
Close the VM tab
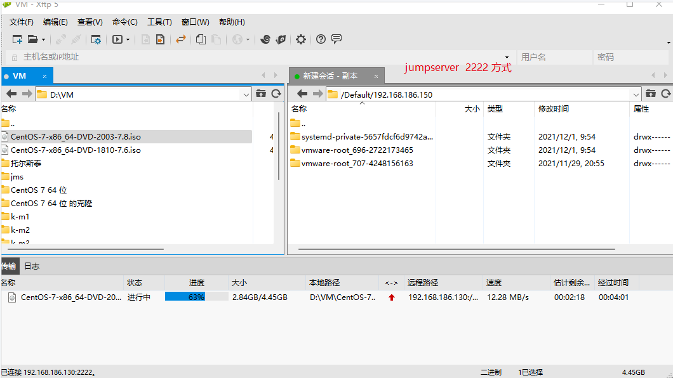(x=44, y=76)
